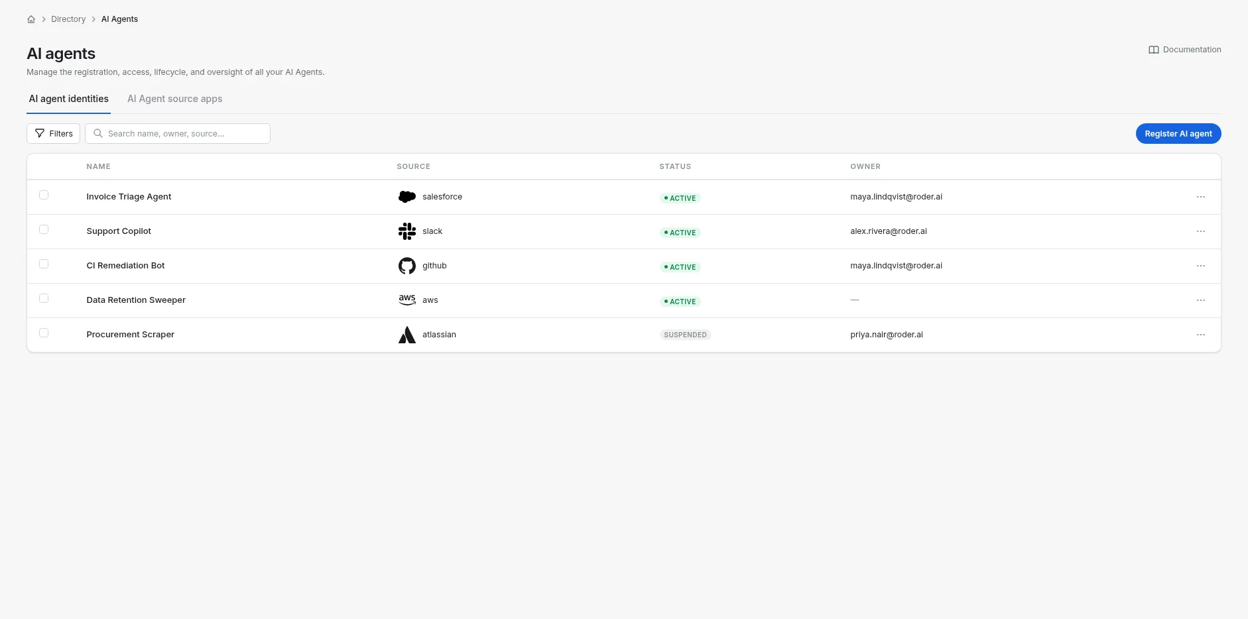1248x619 pixels.
Task: Open the Directory breadcrumb link
Action: (68, 19)
